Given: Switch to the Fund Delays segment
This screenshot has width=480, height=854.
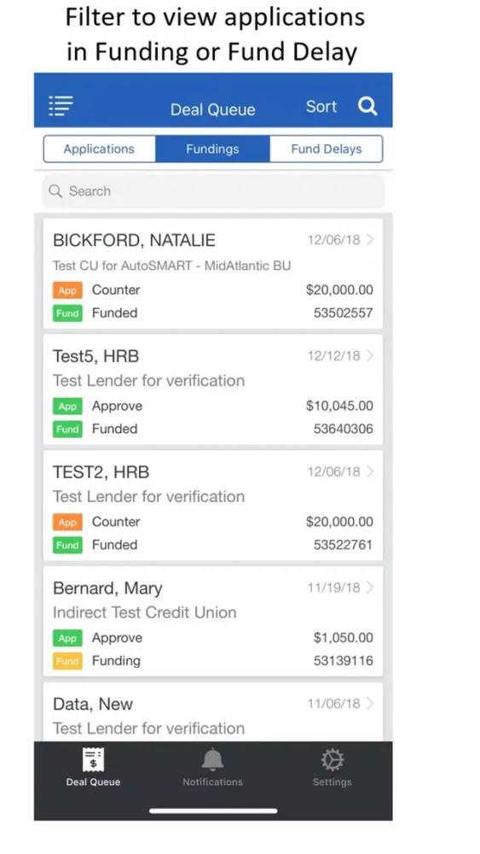Looking at the screenshot, I should (x=327, y=149).
